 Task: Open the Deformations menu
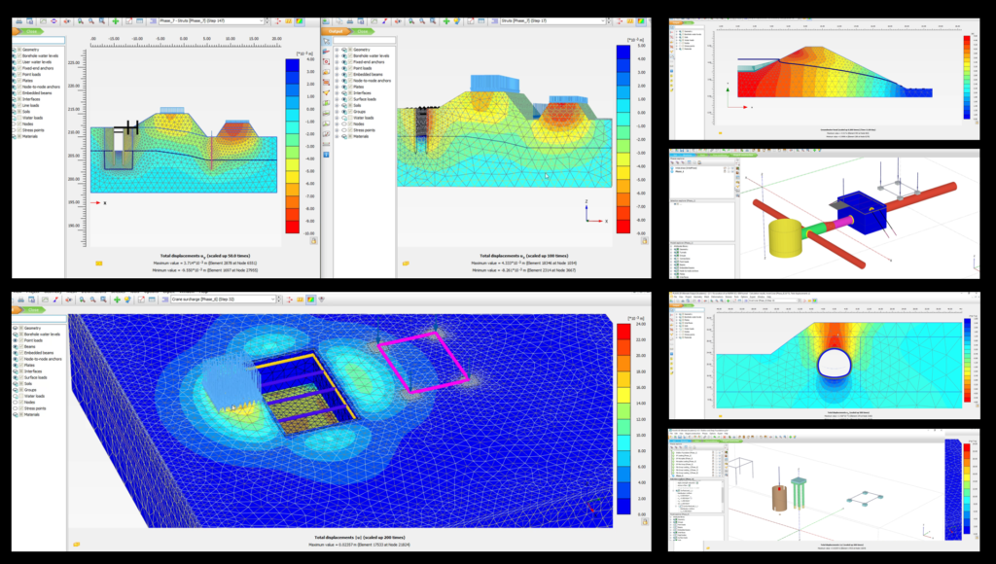tap(89, 292)
